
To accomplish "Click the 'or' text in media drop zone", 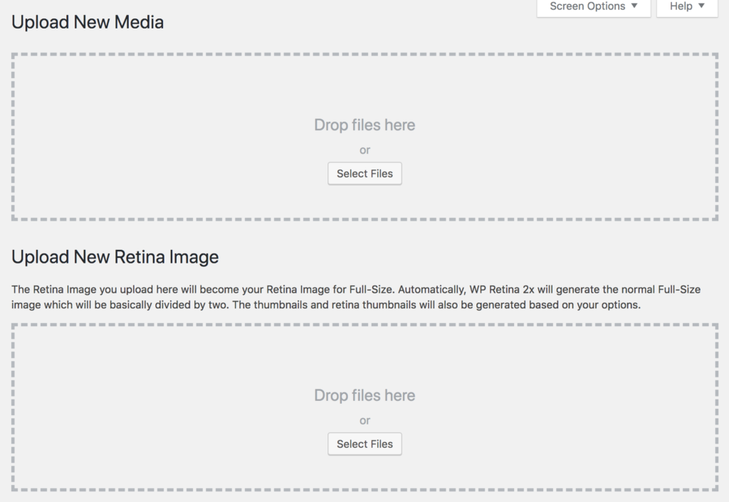I will pos(364,150).
